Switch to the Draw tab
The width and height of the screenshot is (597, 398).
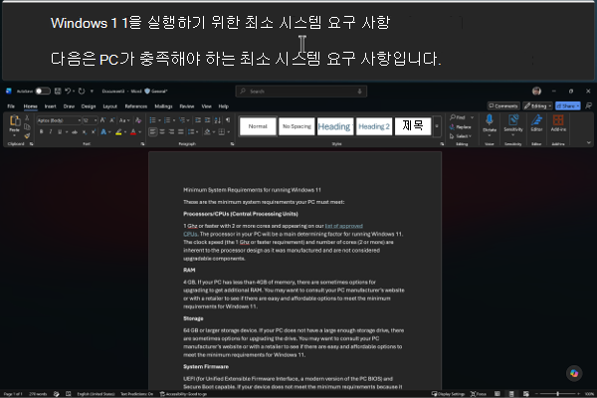tap(69, 106)
